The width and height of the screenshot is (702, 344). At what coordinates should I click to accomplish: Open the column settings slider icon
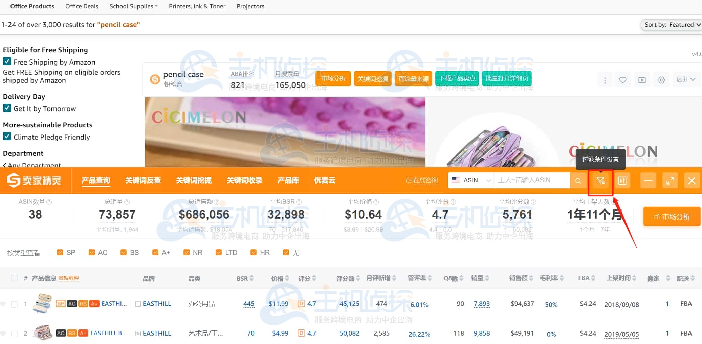[622, 181]
